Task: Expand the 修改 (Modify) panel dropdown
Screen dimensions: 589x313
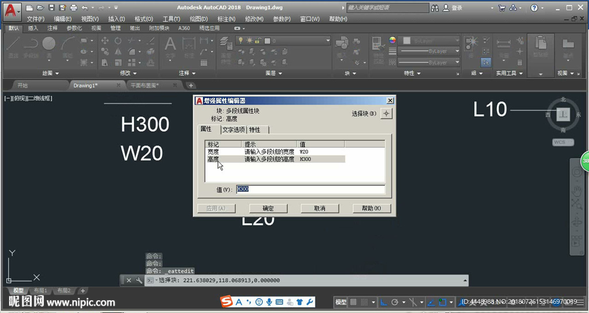Action: (x=128, y=73)
